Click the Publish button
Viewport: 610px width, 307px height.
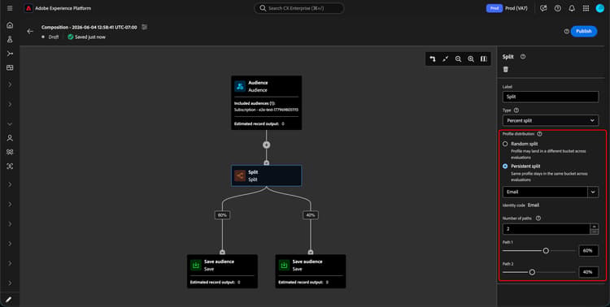click(x=583, y=32)
